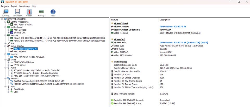Viewport: 250px width, 107px height.
Task: Open the Sensors thermometer icon
Action: 29,12
